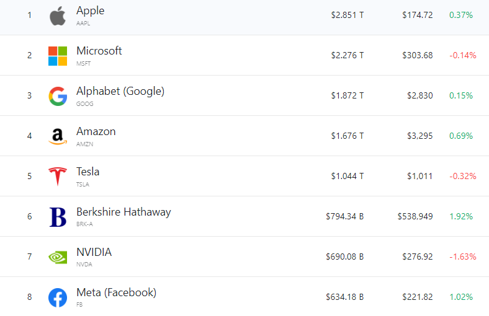
Task: Open Alphabet (Google) company page
Action: [120, 91]
